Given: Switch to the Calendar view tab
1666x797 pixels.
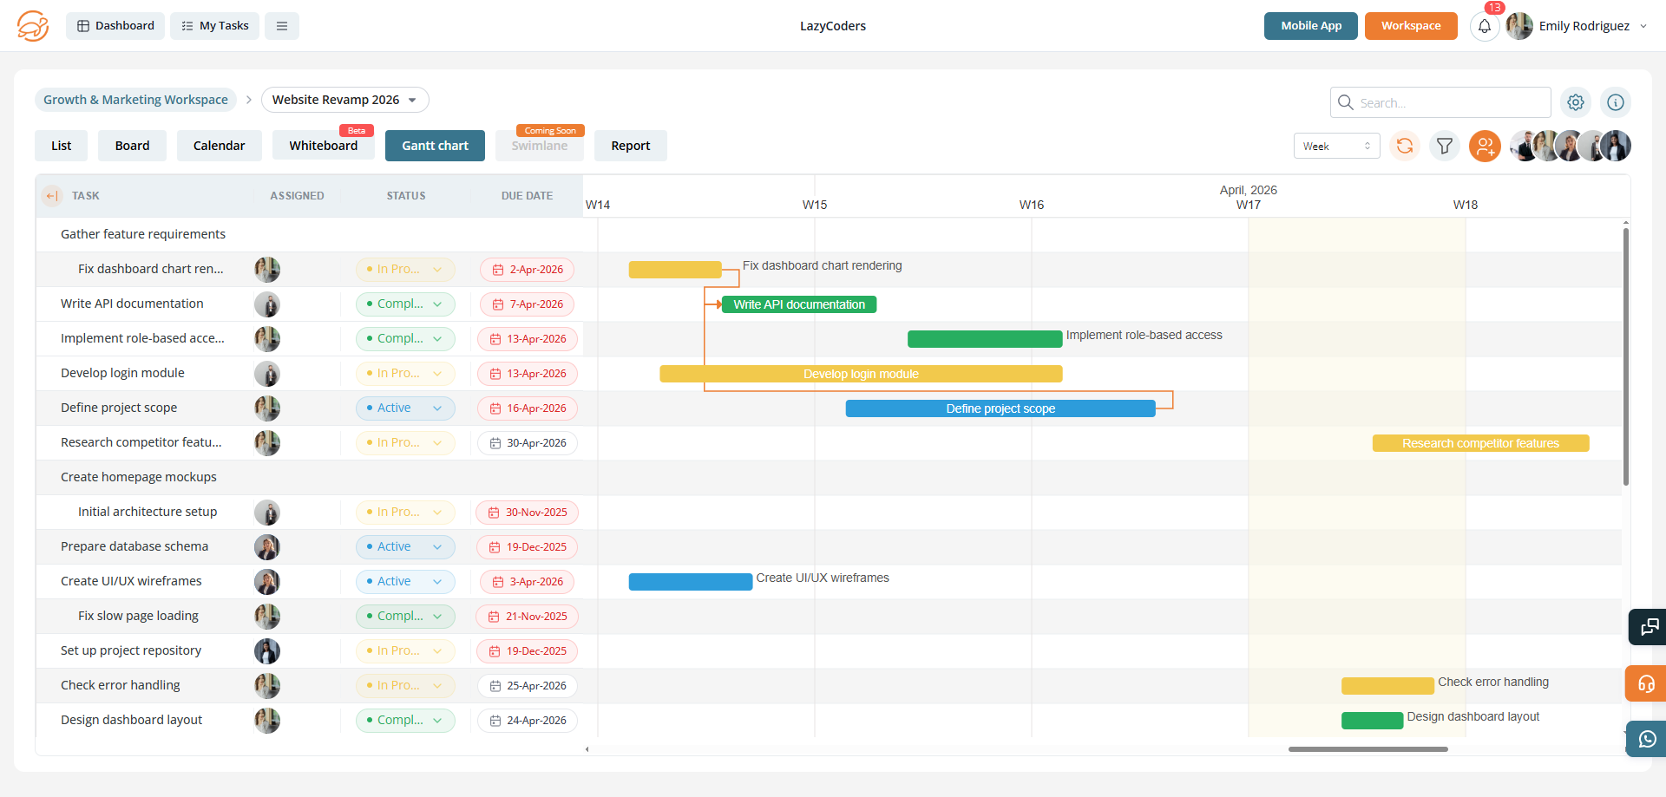Looking at the screenshot, I should [x=219, y=146].
